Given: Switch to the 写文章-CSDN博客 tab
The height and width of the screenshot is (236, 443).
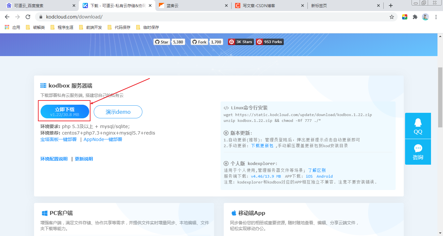Looking at the screenshot, I should tap(269, 6).
